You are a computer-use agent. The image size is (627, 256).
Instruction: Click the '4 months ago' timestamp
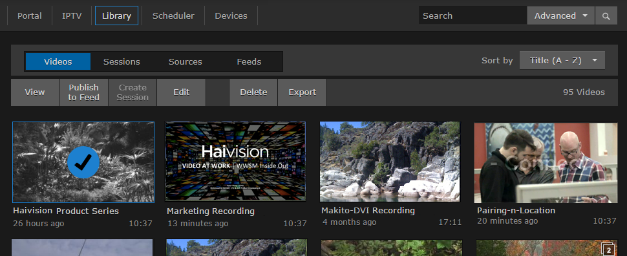[x=349, y=222]
